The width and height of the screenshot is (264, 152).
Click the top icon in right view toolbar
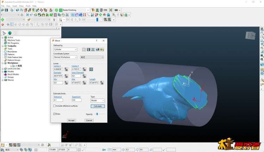tap(262, 29)
